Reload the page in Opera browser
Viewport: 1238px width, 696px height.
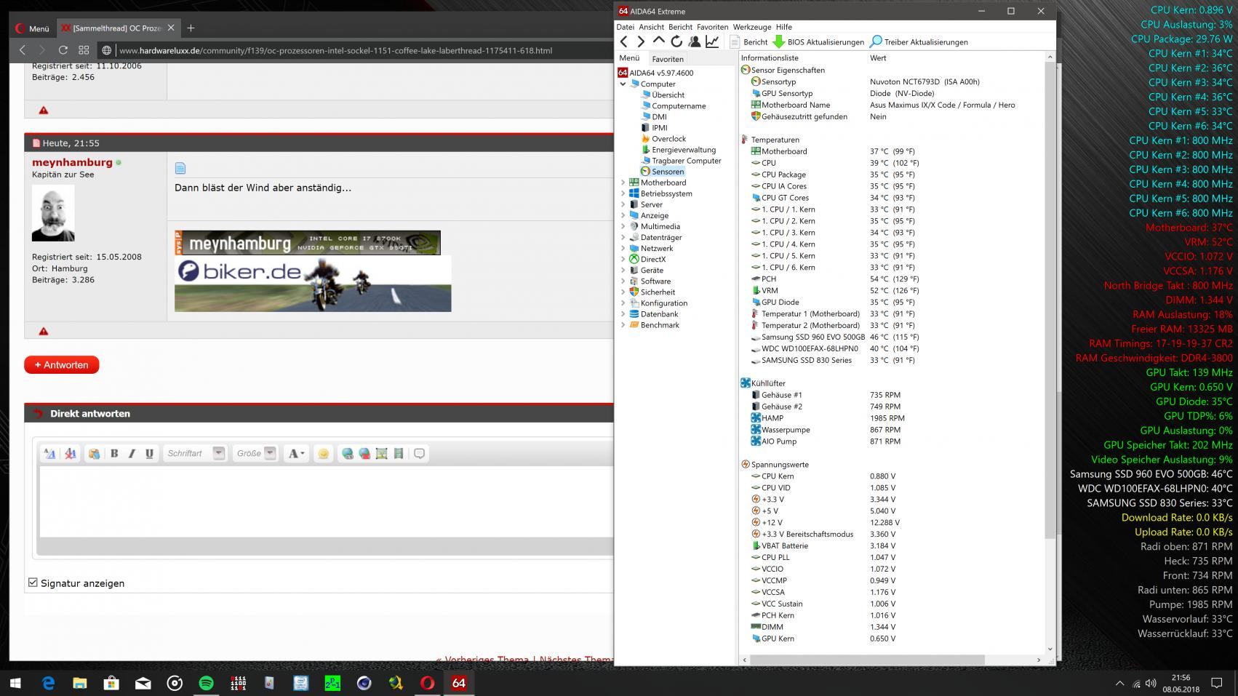pyautogui.click(x=63, y=50)
